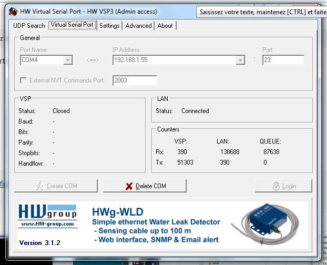Go to the About tab
This screenshot has height=265, width=327.
pyautogui.click(x=165, y=26)
